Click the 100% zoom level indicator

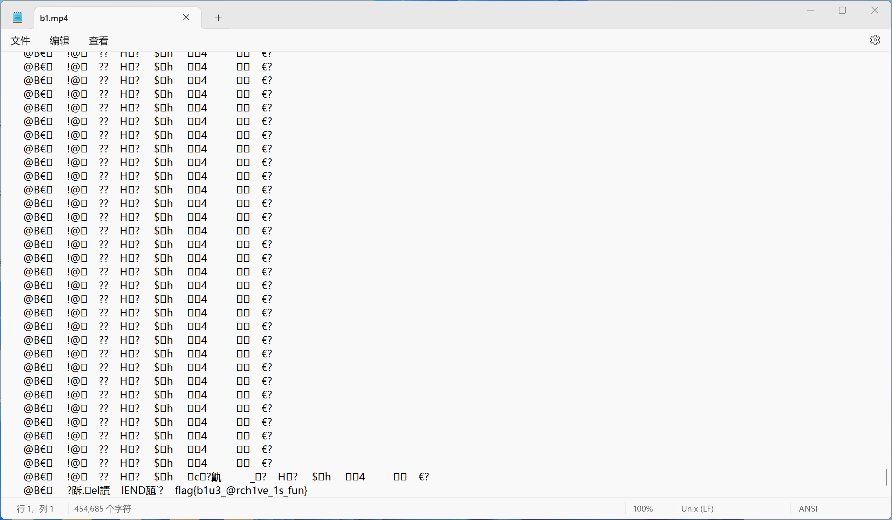[643, 509]
